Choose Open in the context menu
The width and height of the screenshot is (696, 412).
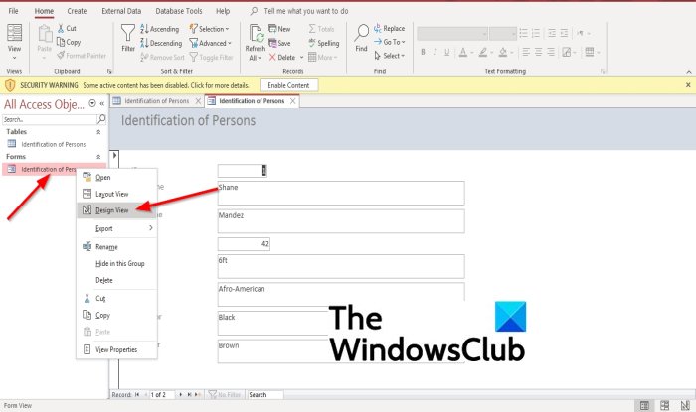[116, 177]
